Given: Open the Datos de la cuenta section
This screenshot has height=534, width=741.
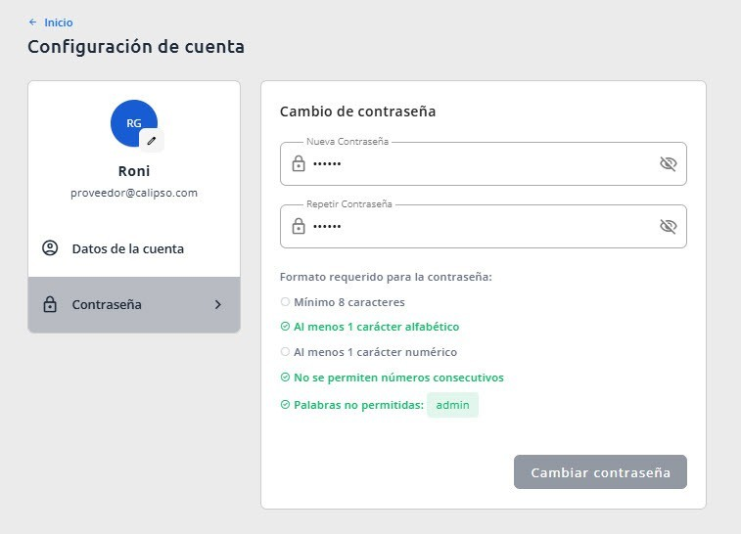Looking at the screenshot, I should tap(134, 248).
